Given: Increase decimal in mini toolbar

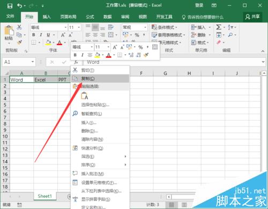Looking at the screenshot, I should pos(131,55).
